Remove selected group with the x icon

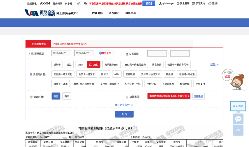[x=188, y=96]
